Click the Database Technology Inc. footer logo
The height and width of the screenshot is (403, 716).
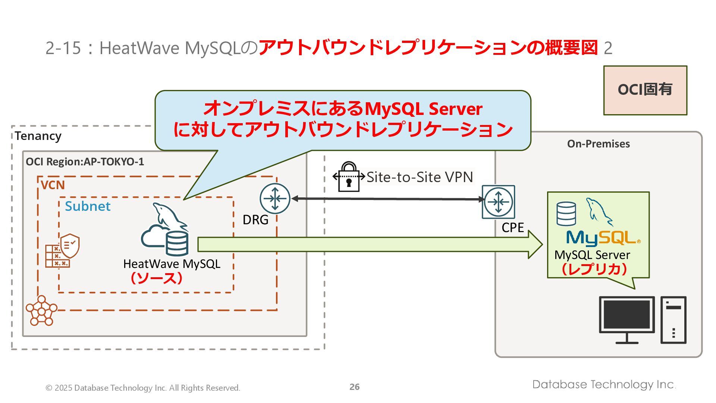click(x=604, y=384)
